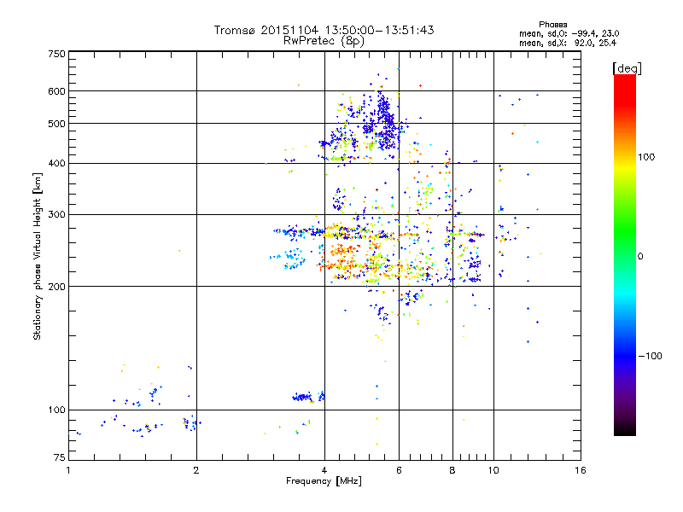Click the y-axis tick label '200'
683x512 pixels.
click(56, 287)
